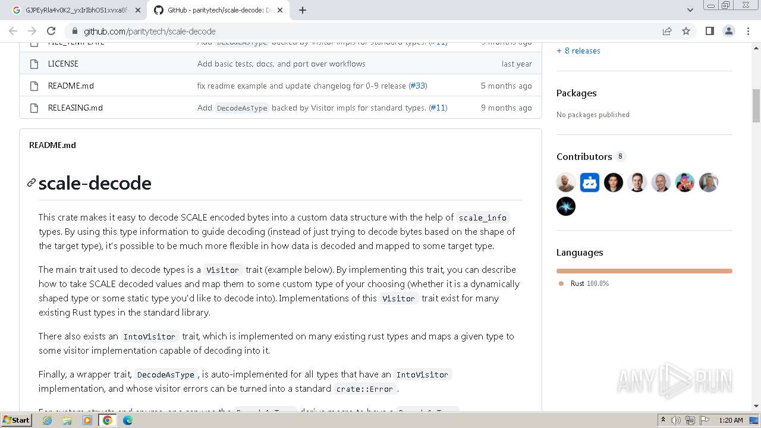Image resolution: width=761 pixels, height=428 pixels.
Task: Open pull request #11 in RELEASING.md row
Action: pyautogui.click(x=438, y=108)
